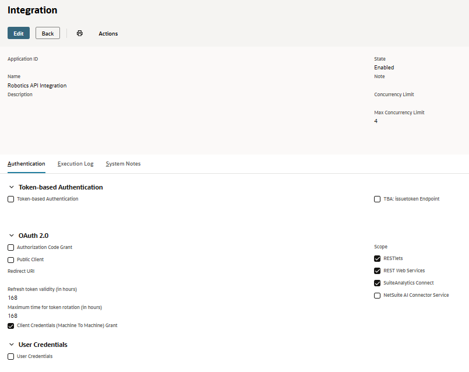Tick the Public Client checkbox
This screenshot has height=372, width=469.
click(11, 260)
